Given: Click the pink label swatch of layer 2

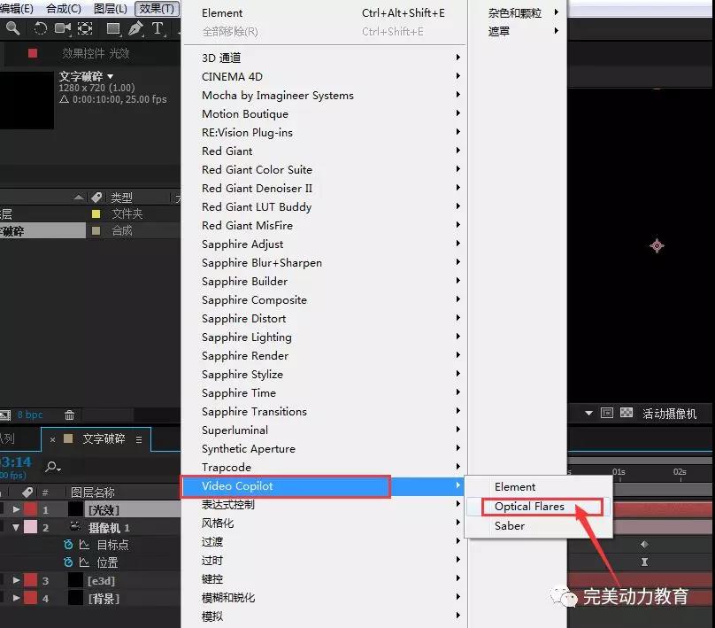Looking at the screenshot, I should point(31,528).
